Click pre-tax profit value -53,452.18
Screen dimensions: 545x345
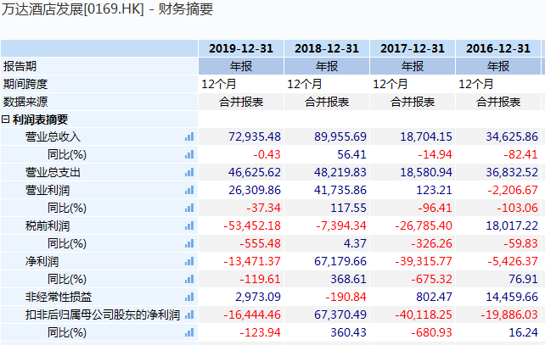click(252, 226)
